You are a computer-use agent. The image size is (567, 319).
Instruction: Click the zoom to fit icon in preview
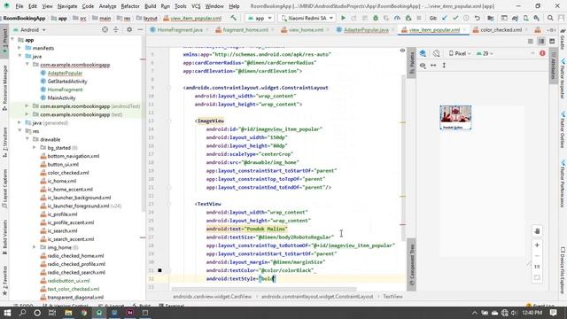(537, 277)
